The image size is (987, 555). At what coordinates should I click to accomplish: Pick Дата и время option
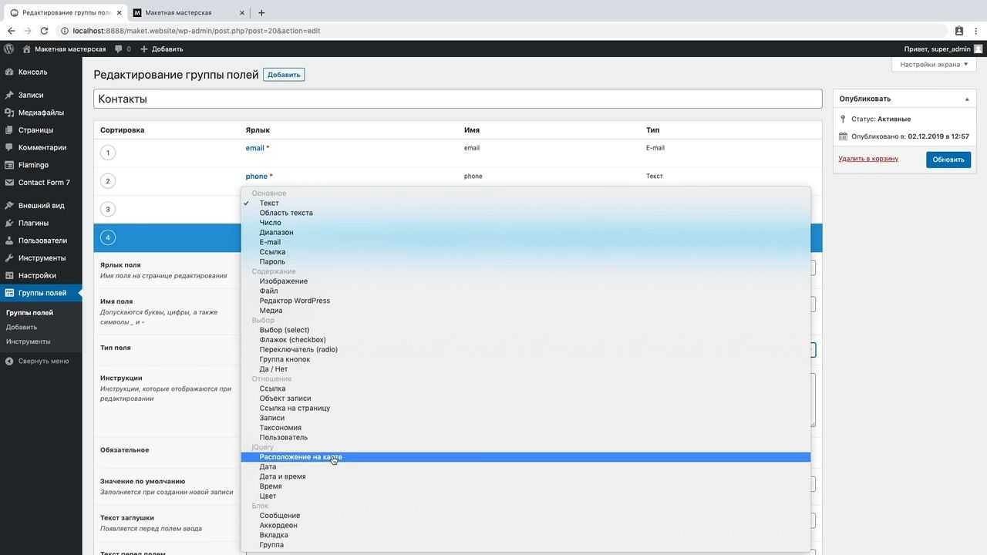pos(526,476)
